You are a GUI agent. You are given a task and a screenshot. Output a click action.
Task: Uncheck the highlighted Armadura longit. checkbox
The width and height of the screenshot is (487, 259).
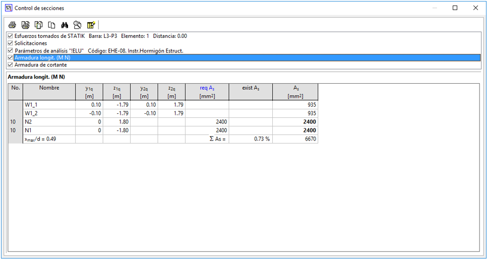click(11, 58)
